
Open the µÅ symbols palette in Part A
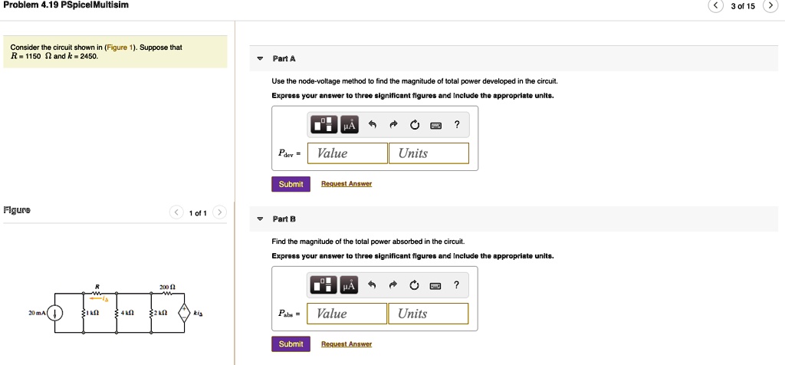tap(350, 125)
